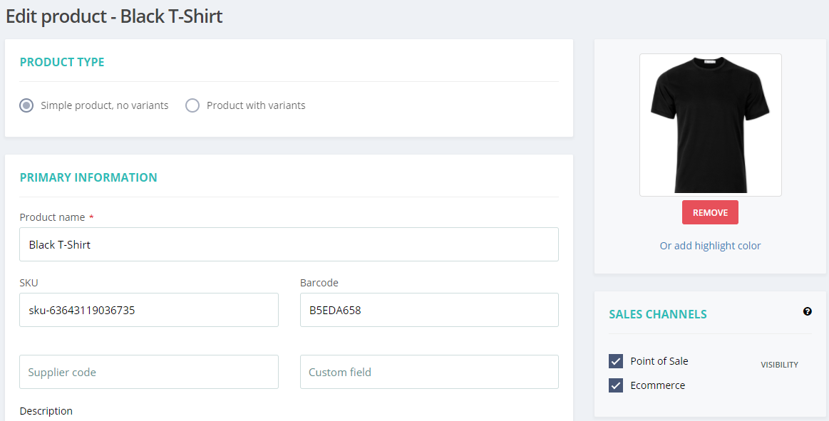Viewport: 829px width, 421px height.
Task: Click the black T-shirt product image
Action: coord(710,125)
